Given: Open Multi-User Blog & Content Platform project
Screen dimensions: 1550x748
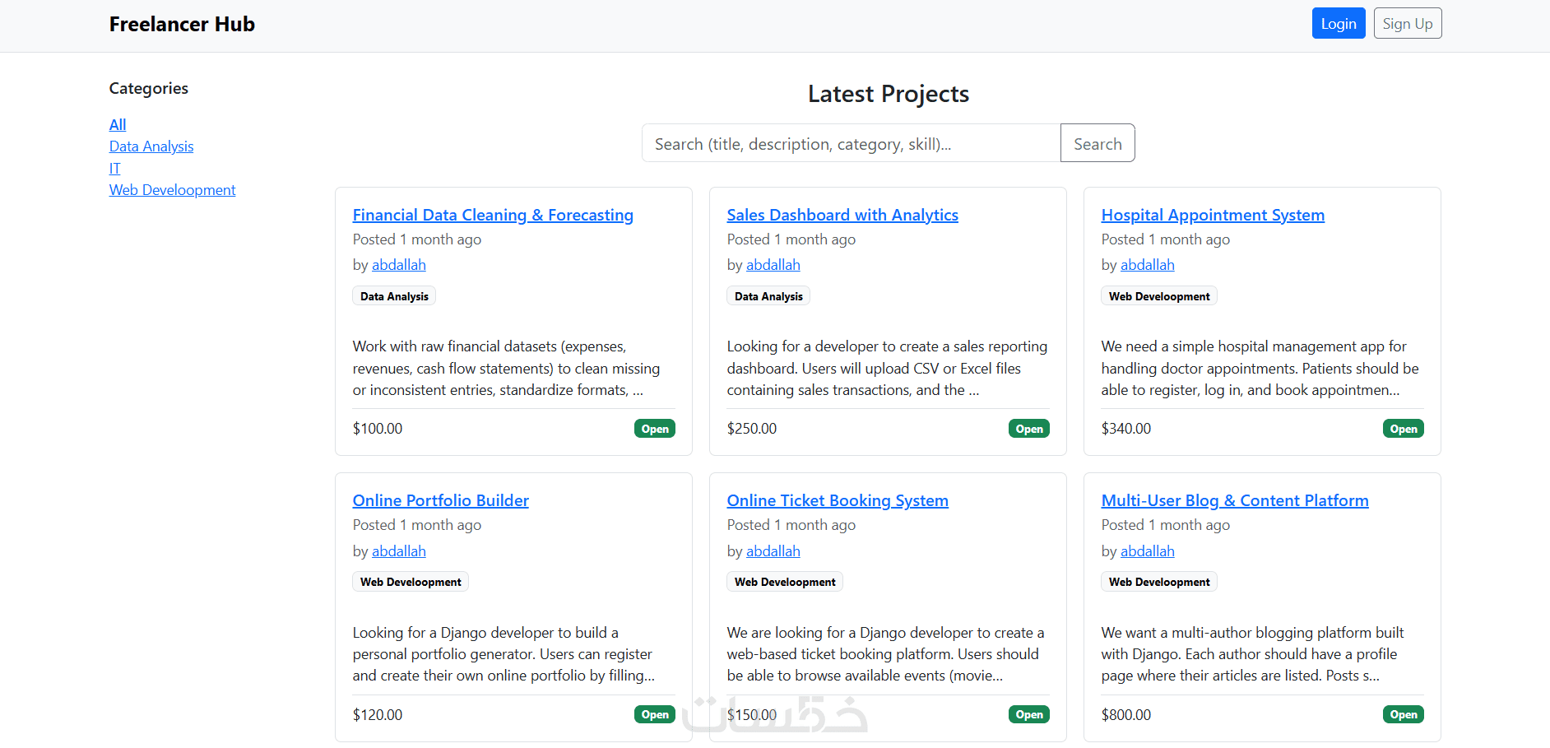Looking at the screenshot, I should (1235, 501).
